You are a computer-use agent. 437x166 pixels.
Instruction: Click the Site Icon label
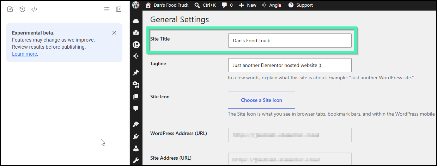(x=160, y=97)
